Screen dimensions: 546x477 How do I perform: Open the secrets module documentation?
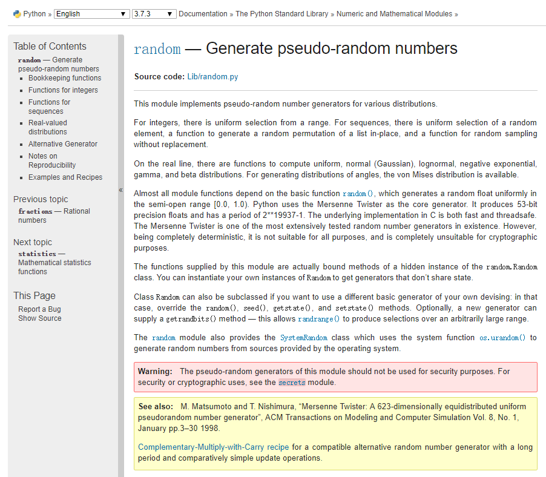(x=292, y=382)
